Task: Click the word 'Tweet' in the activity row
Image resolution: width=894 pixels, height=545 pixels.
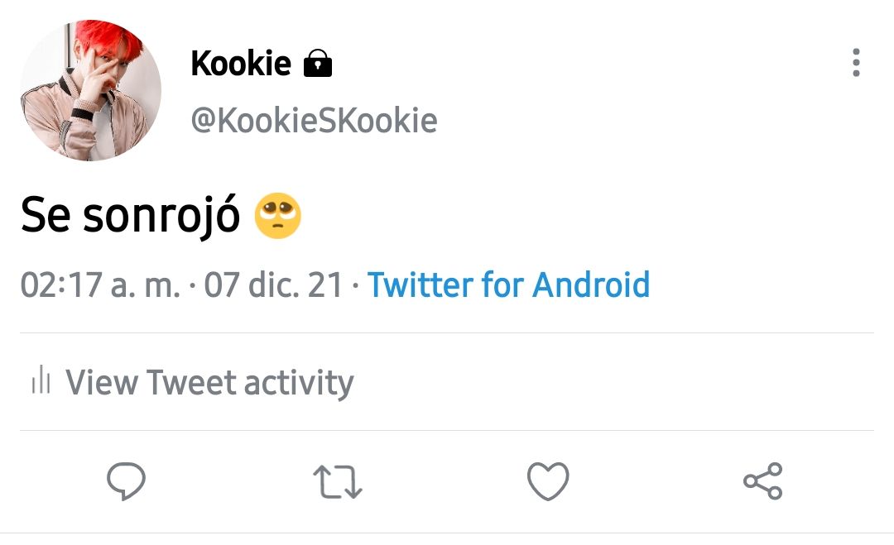Action: point(191,381)
